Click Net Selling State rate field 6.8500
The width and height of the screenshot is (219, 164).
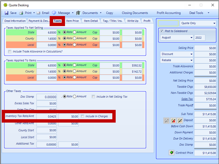tap(47, 32)
